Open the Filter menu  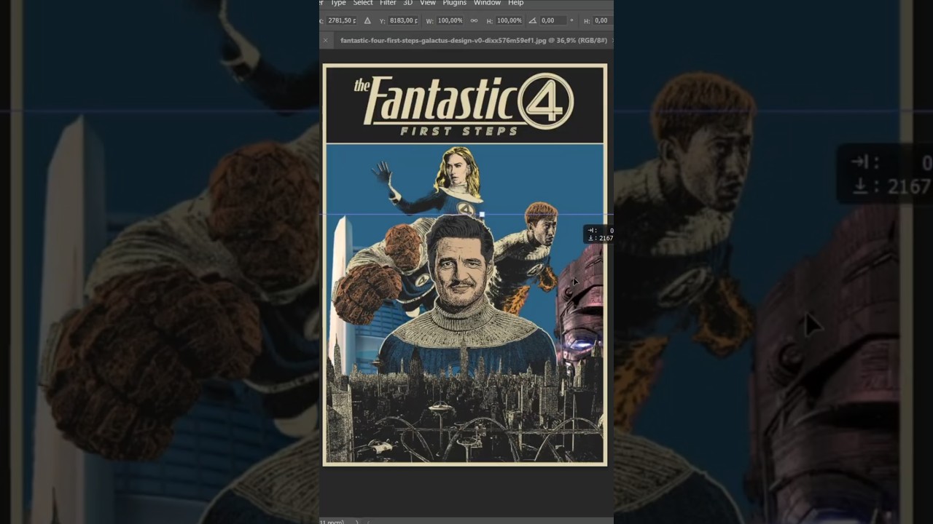(388, 3)
